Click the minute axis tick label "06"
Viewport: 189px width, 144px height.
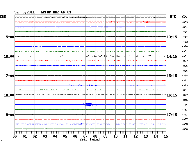(75, 136)
